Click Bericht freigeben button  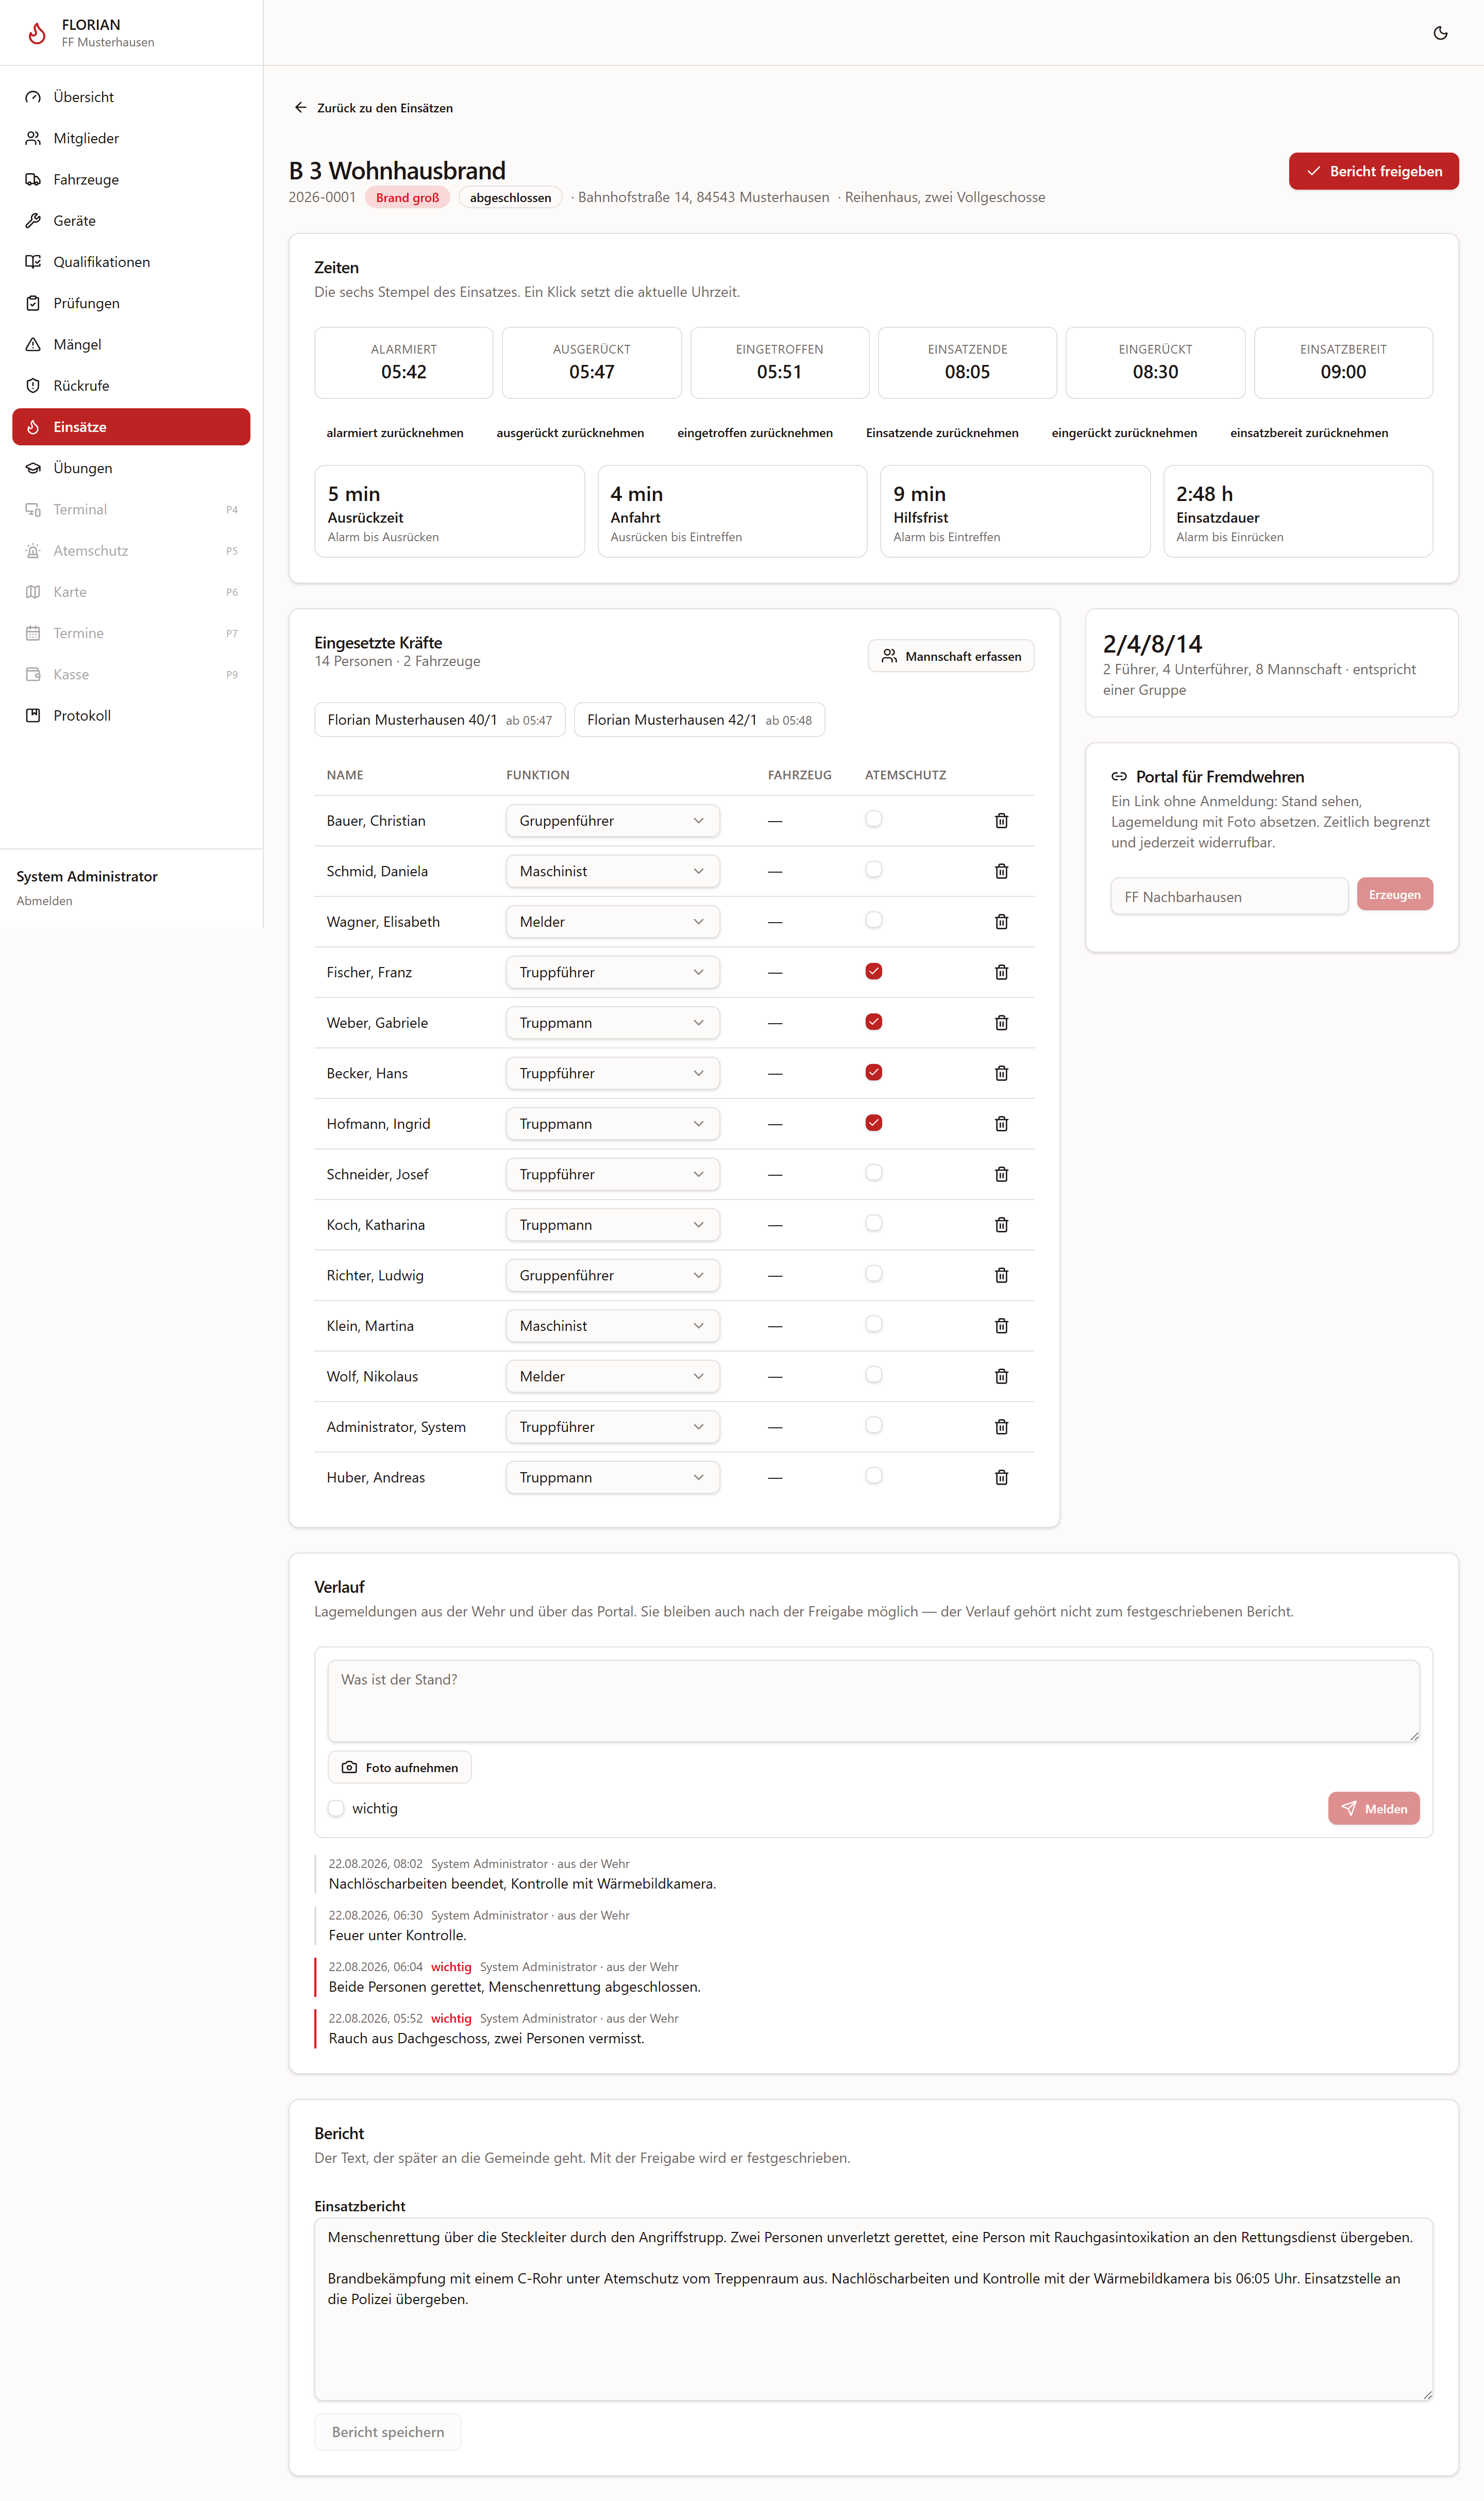(x=1373, y=171)
